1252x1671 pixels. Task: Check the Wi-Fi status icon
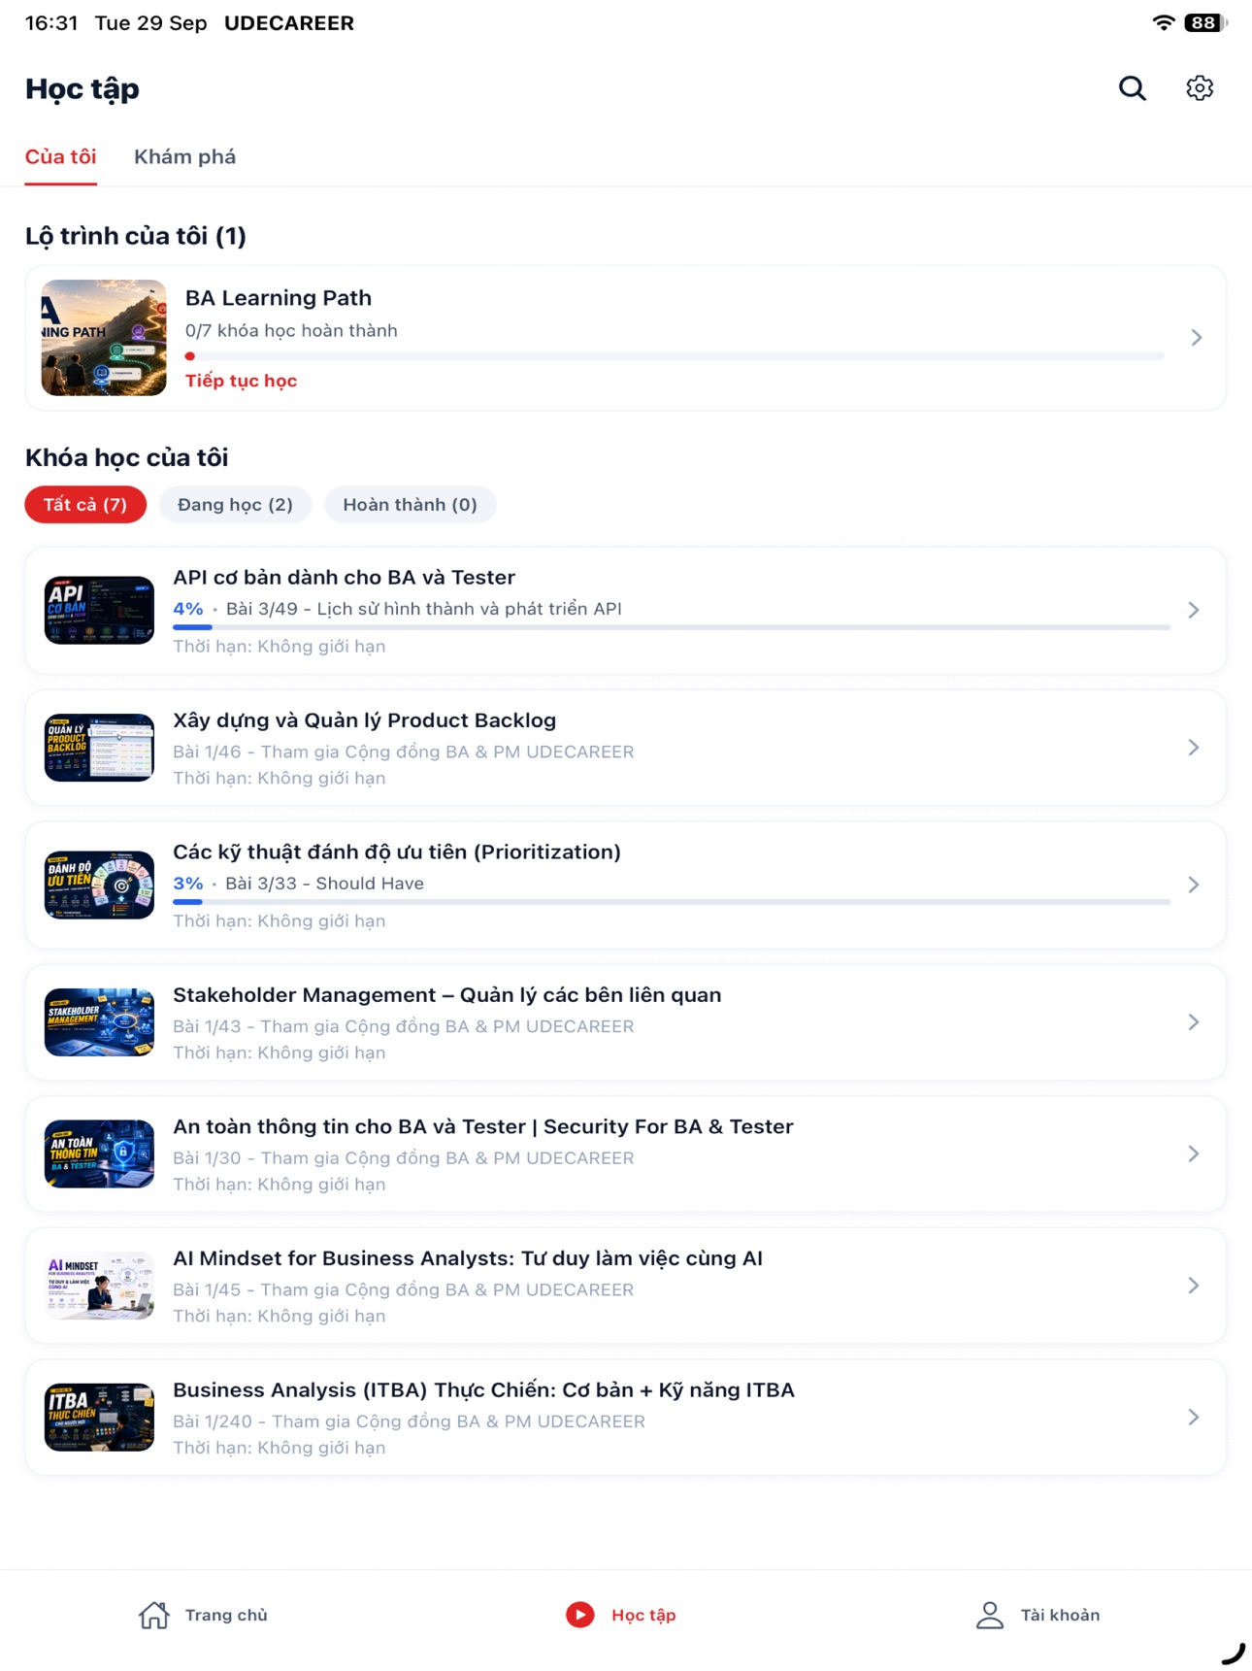(1163, 22)
